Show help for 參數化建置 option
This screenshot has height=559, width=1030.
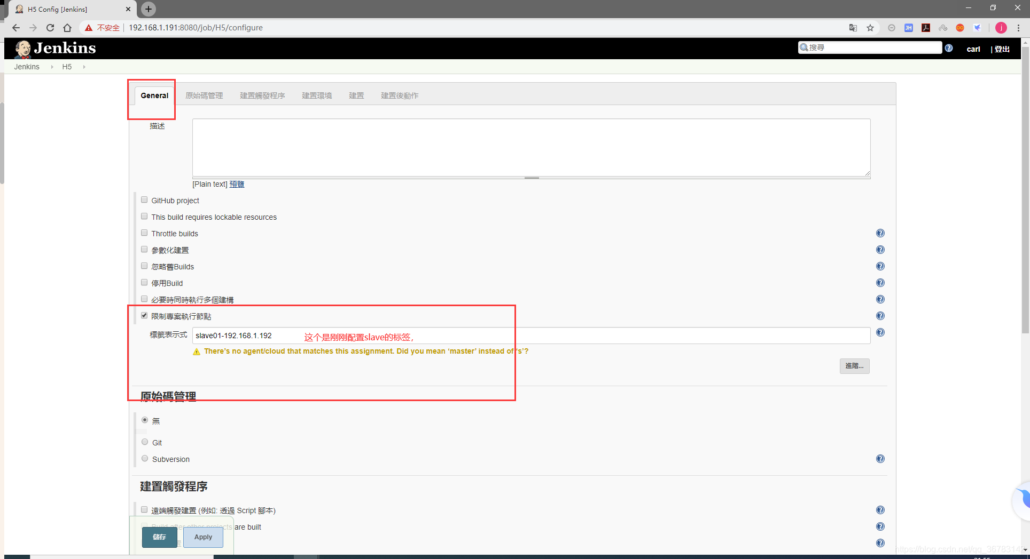(880, 250)
